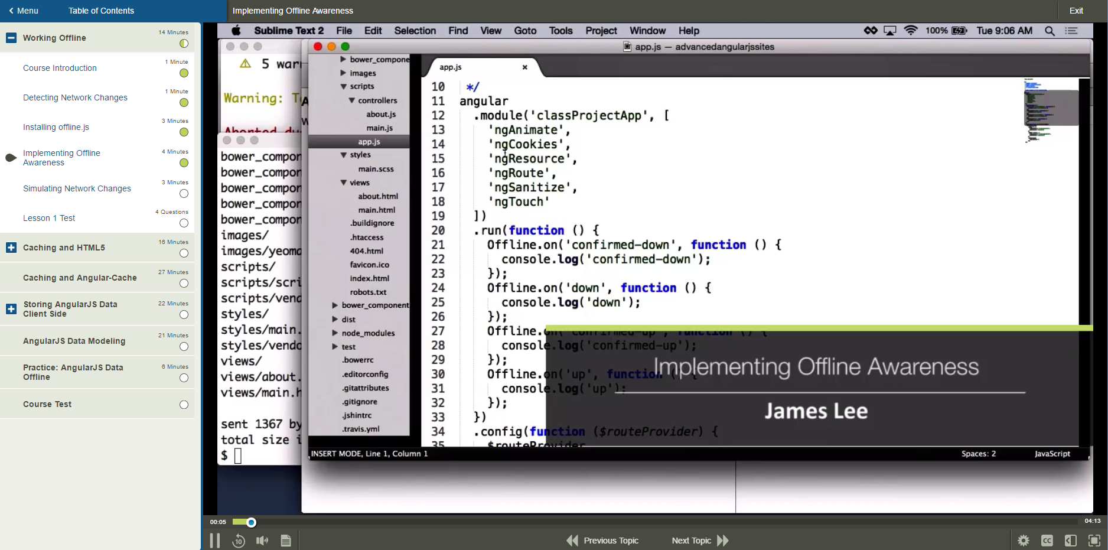1108x550 pixels.
Task: Exit the course player
Action: (x=1076, y=11)
